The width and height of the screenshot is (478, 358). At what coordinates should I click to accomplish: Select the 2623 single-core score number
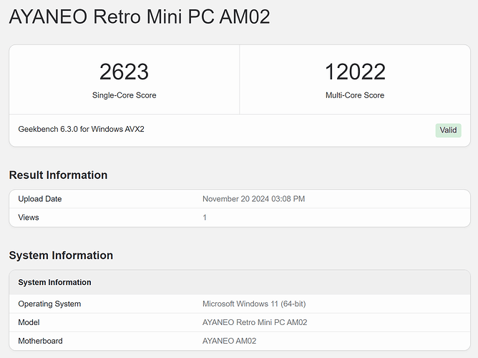[124, 72]
